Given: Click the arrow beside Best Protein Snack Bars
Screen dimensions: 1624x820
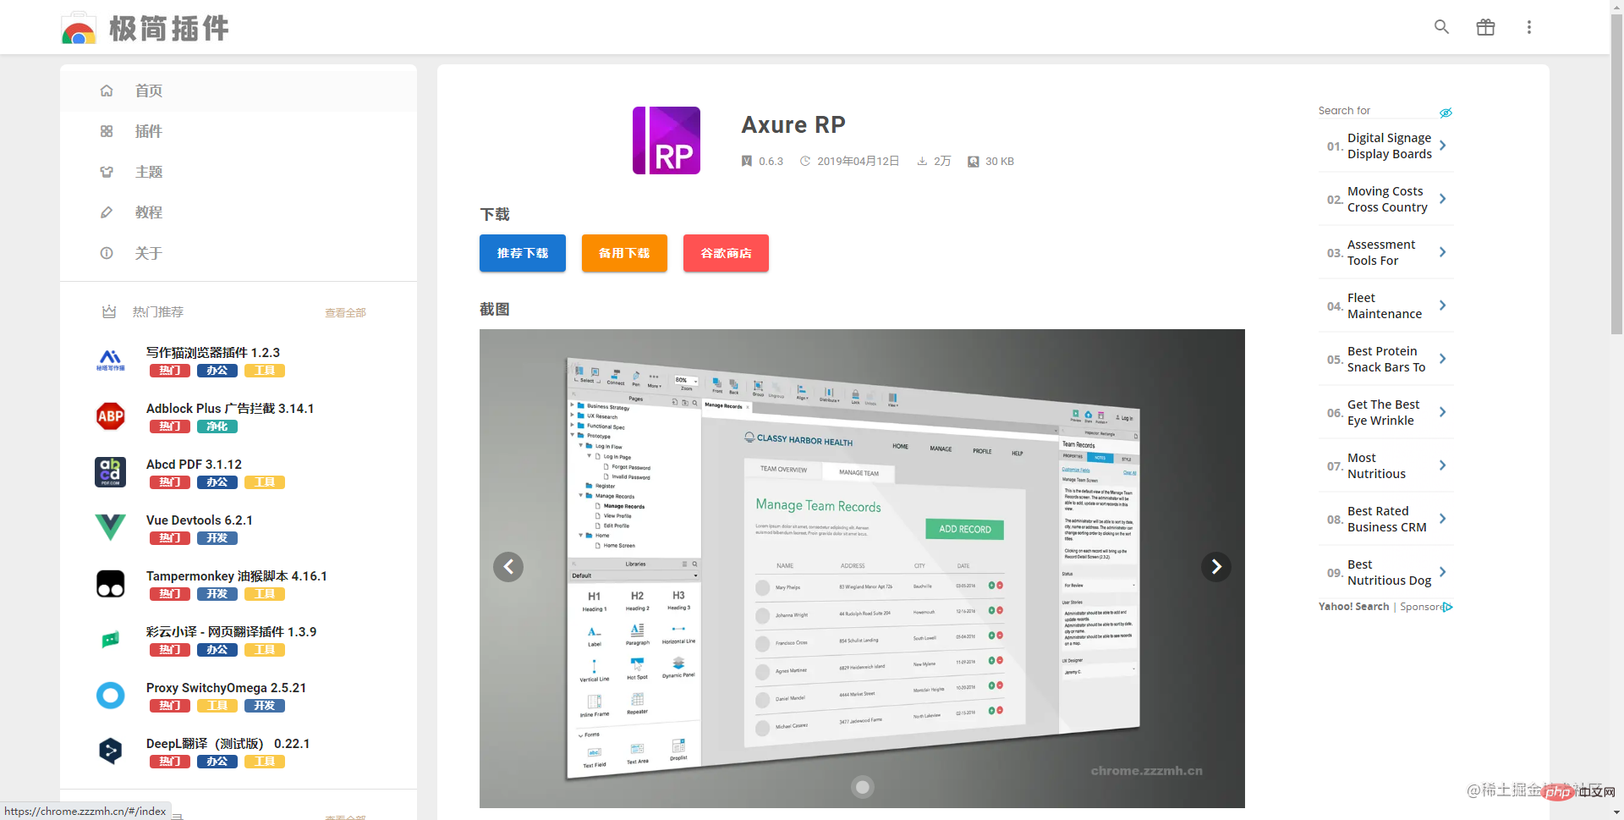Looking at the screenshot, I should coord(1443,359).
